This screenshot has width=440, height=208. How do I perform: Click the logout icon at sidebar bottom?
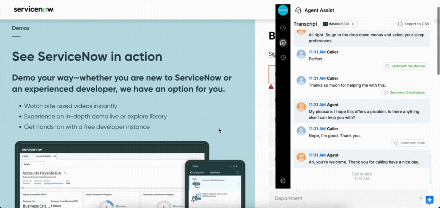283,181
